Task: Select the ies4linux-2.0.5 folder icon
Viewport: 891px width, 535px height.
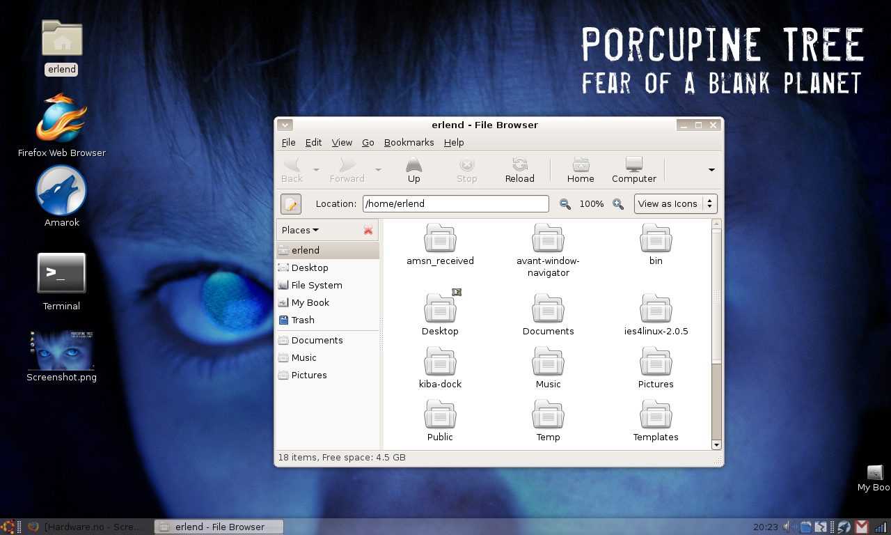Action: (656, 315)
